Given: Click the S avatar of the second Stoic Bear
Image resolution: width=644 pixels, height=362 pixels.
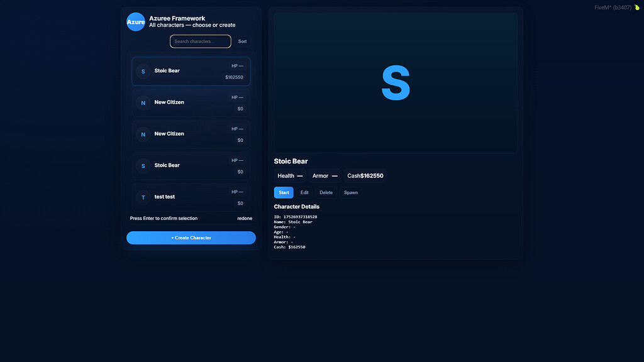Looking at the screenshot, I should point(143,165).
